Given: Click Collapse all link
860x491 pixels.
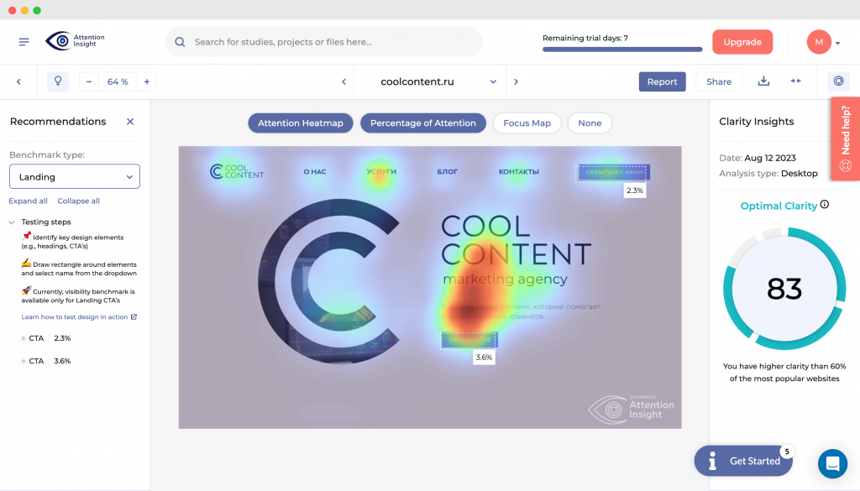Looking at the screenshot, I should (x=78, y=201).
